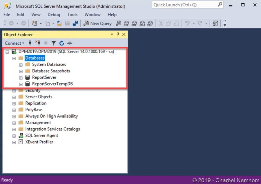The image size is (261, 184).
Task: Click the Disconnect plug icon
Action: [38, 43]
